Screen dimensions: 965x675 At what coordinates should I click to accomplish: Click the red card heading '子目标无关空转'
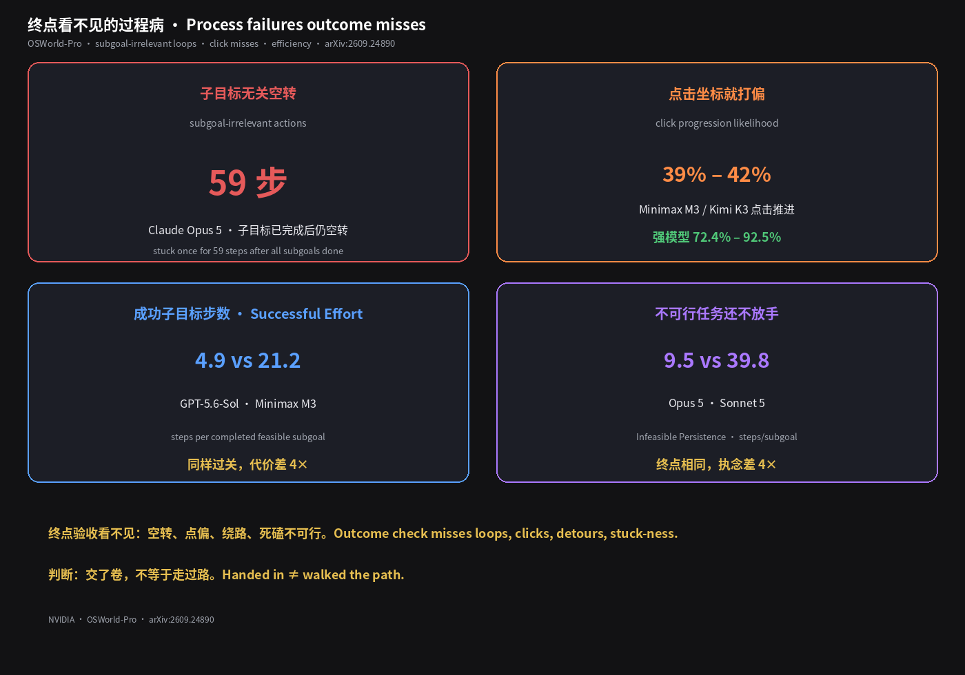[x=248, y=94]
